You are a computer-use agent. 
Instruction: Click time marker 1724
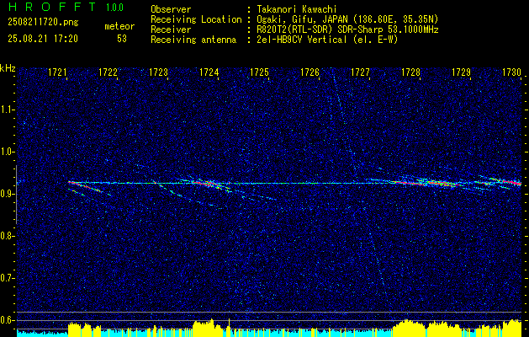coord(209,72)
